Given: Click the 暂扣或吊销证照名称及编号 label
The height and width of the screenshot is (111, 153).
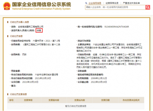Looking at the screenshot, I should [x=90, y=75].
